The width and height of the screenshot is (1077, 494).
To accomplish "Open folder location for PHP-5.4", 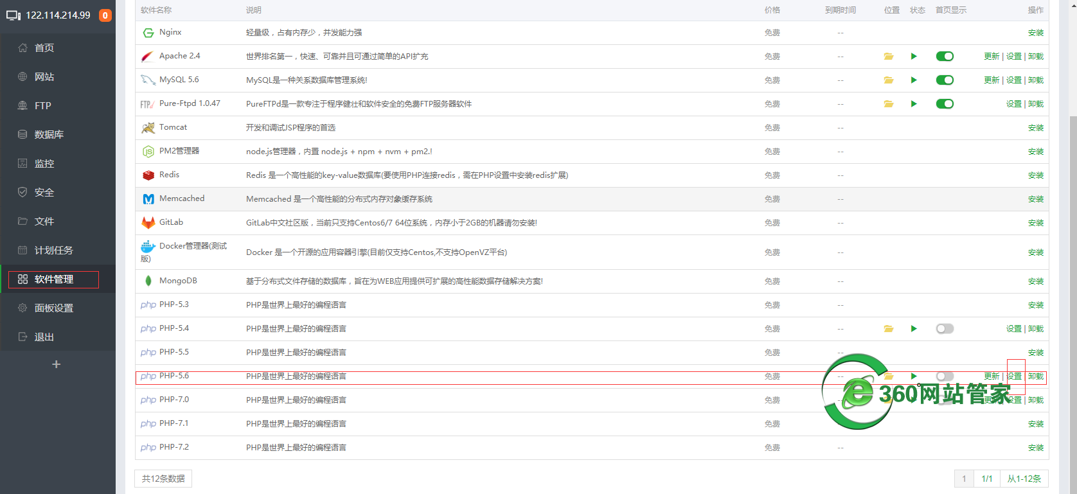I will point(889,329).
